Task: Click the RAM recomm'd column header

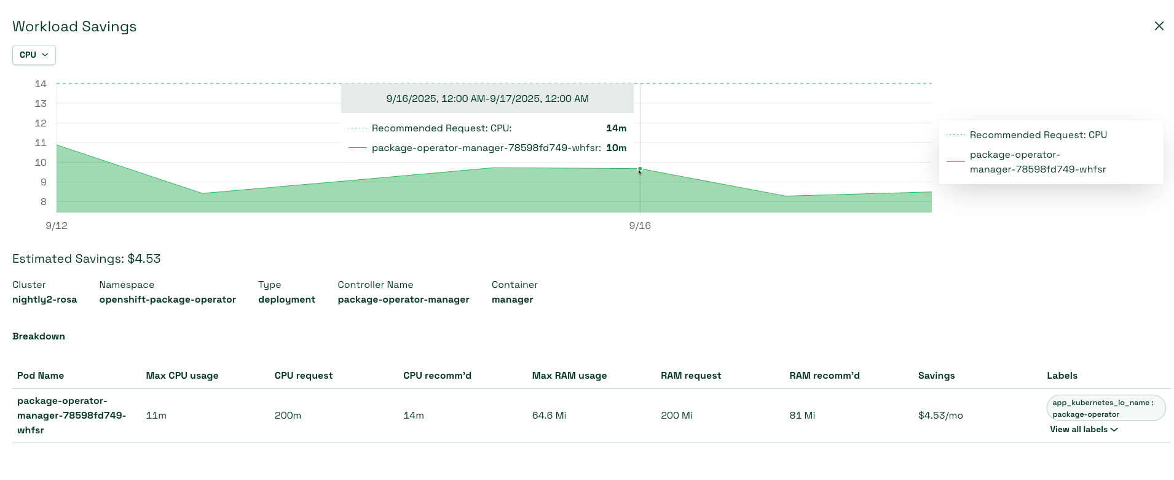Action: click(824, 376)
